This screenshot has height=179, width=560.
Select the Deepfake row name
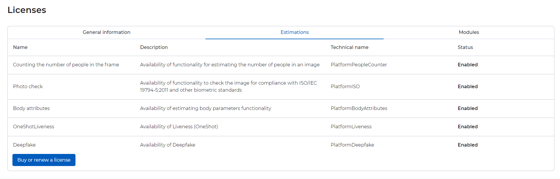coord(24,145)
